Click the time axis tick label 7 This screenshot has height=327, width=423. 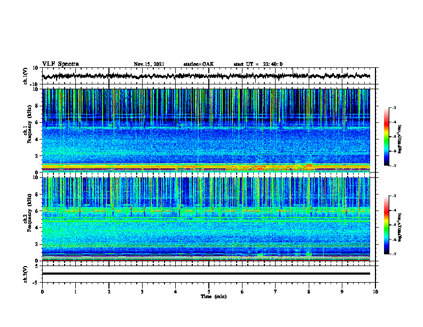(x=276, y=292)
